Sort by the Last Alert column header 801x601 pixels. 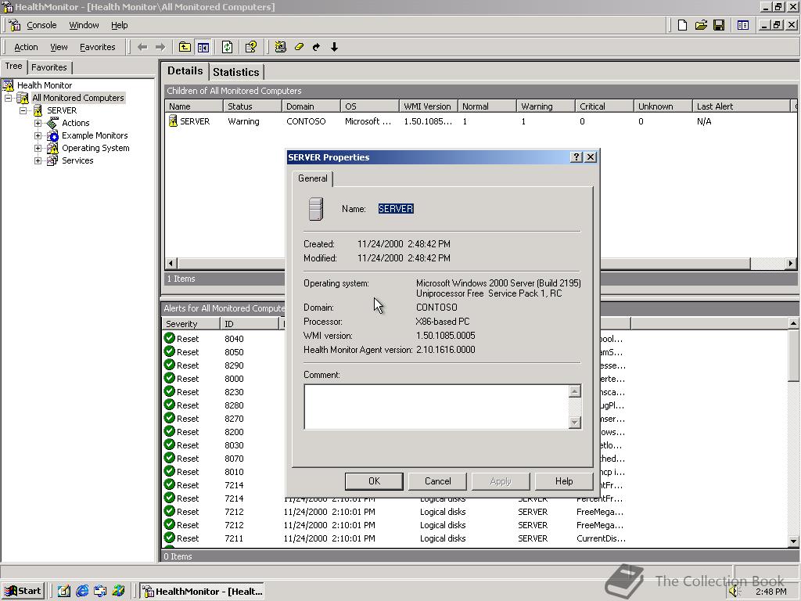click(742, 106)
